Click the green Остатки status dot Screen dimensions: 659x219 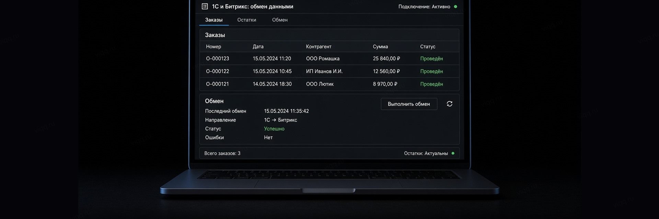pyautogui.click(x=453, y=153)
